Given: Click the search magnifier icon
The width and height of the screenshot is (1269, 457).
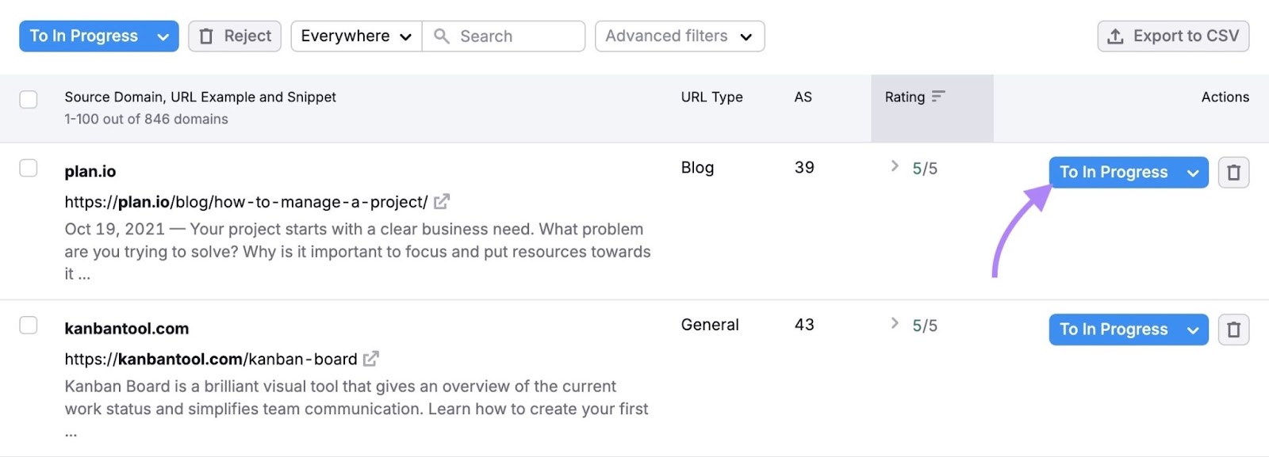Looking at the screenshot, I should [x=442, y=36].
